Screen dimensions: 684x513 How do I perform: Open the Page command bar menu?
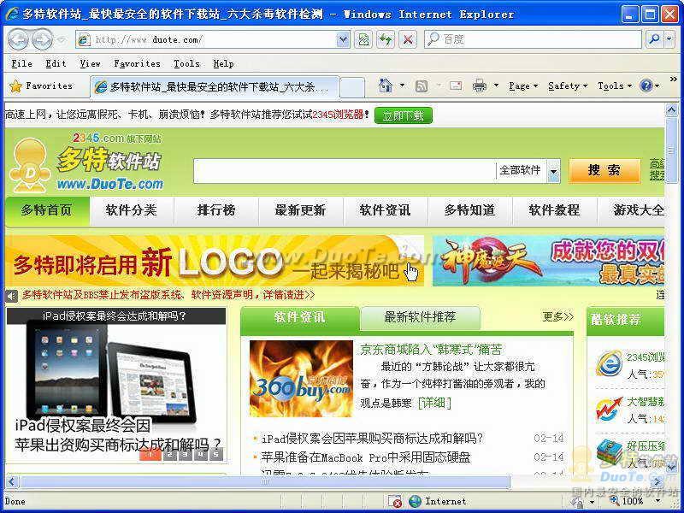pyautogui.click(x=523, y=86)
